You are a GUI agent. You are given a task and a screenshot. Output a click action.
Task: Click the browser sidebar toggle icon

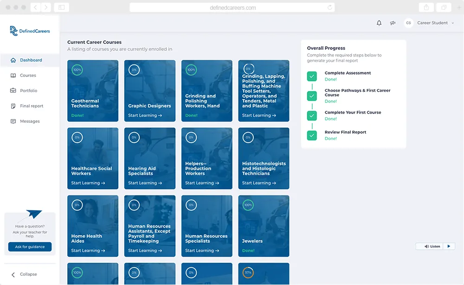pos(61,7)
